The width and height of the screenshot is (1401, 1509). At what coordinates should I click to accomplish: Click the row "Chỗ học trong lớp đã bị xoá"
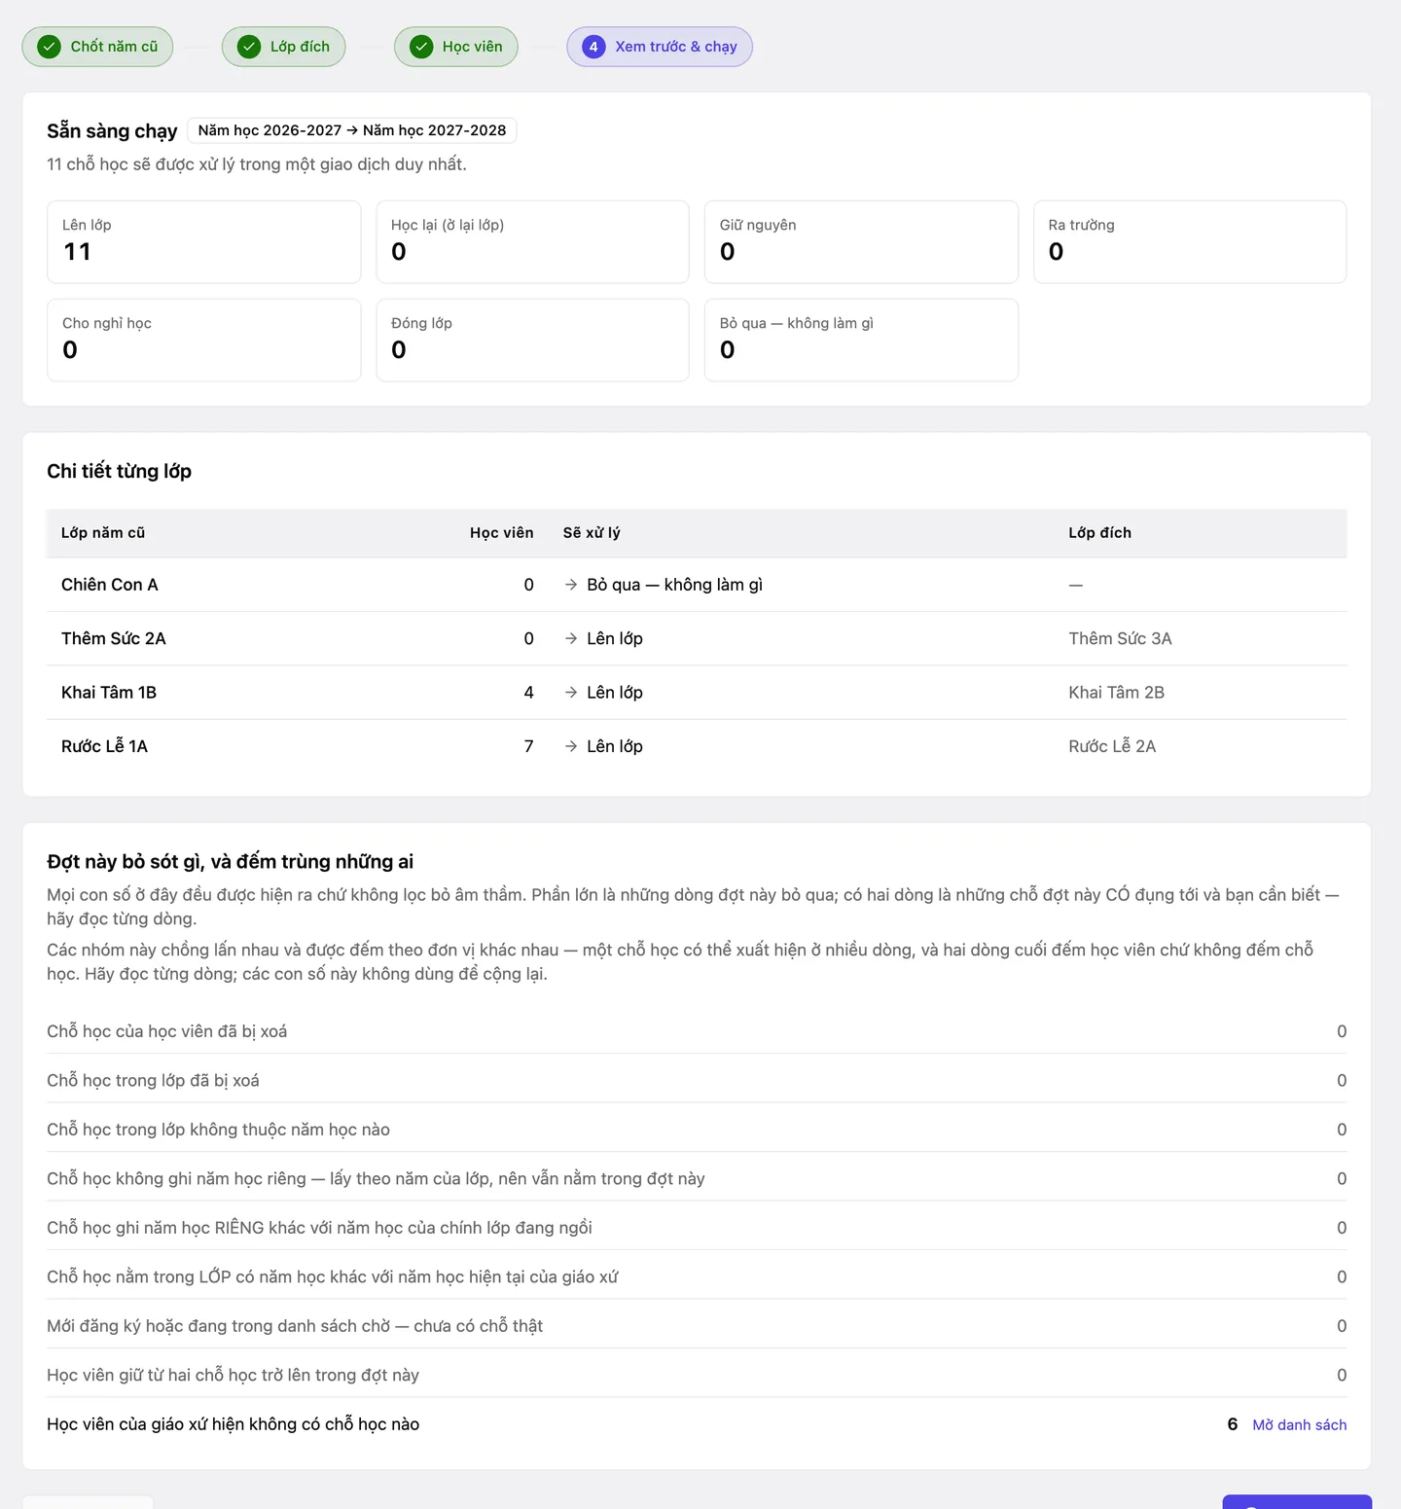click(697, 1080)
